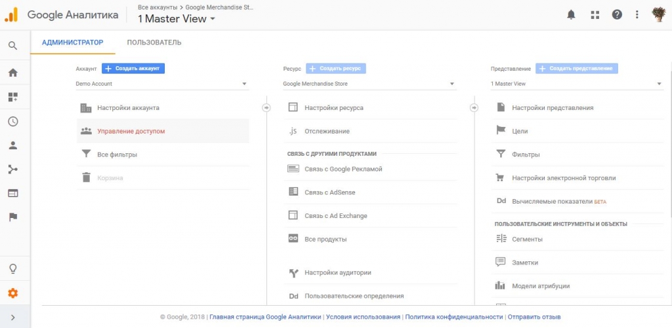Click chain icon beside Все продукты
Image resolution: width=672 pixels, height=328 pixels.
point(293,238)
